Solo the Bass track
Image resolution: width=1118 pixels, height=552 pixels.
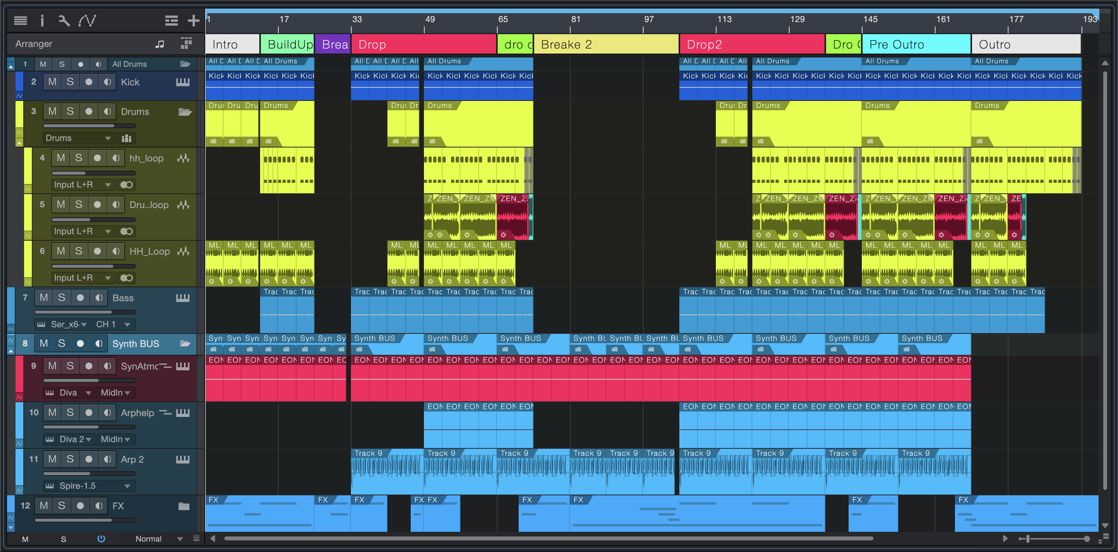62,298
